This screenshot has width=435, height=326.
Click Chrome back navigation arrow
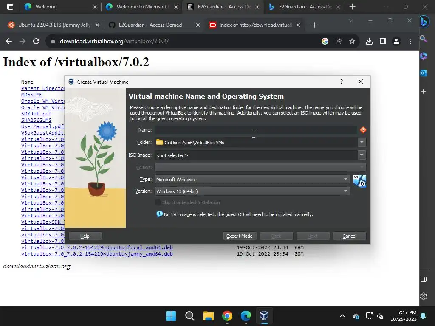9,41
